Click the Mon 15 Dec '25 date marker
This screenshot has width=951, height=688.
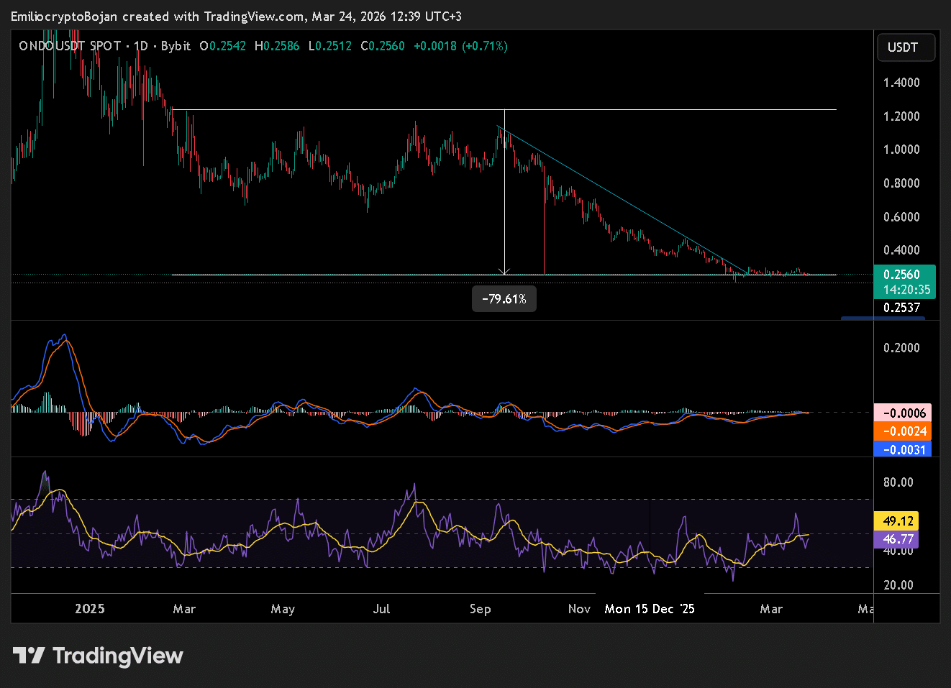coord(650,609)
